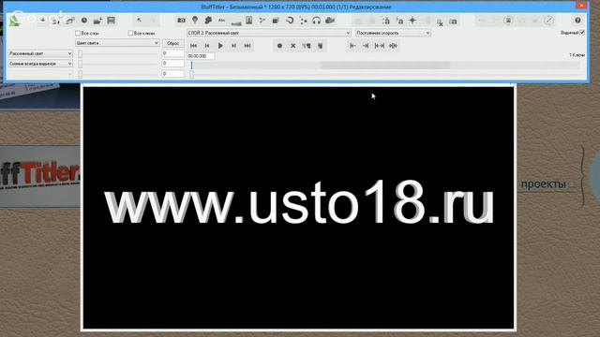Close the BluffTitler window

[x=581, y=6]
